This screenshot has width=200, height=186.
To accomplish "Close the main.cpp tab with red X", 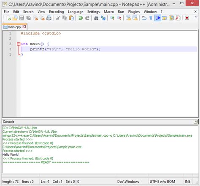I will point(24,27).
